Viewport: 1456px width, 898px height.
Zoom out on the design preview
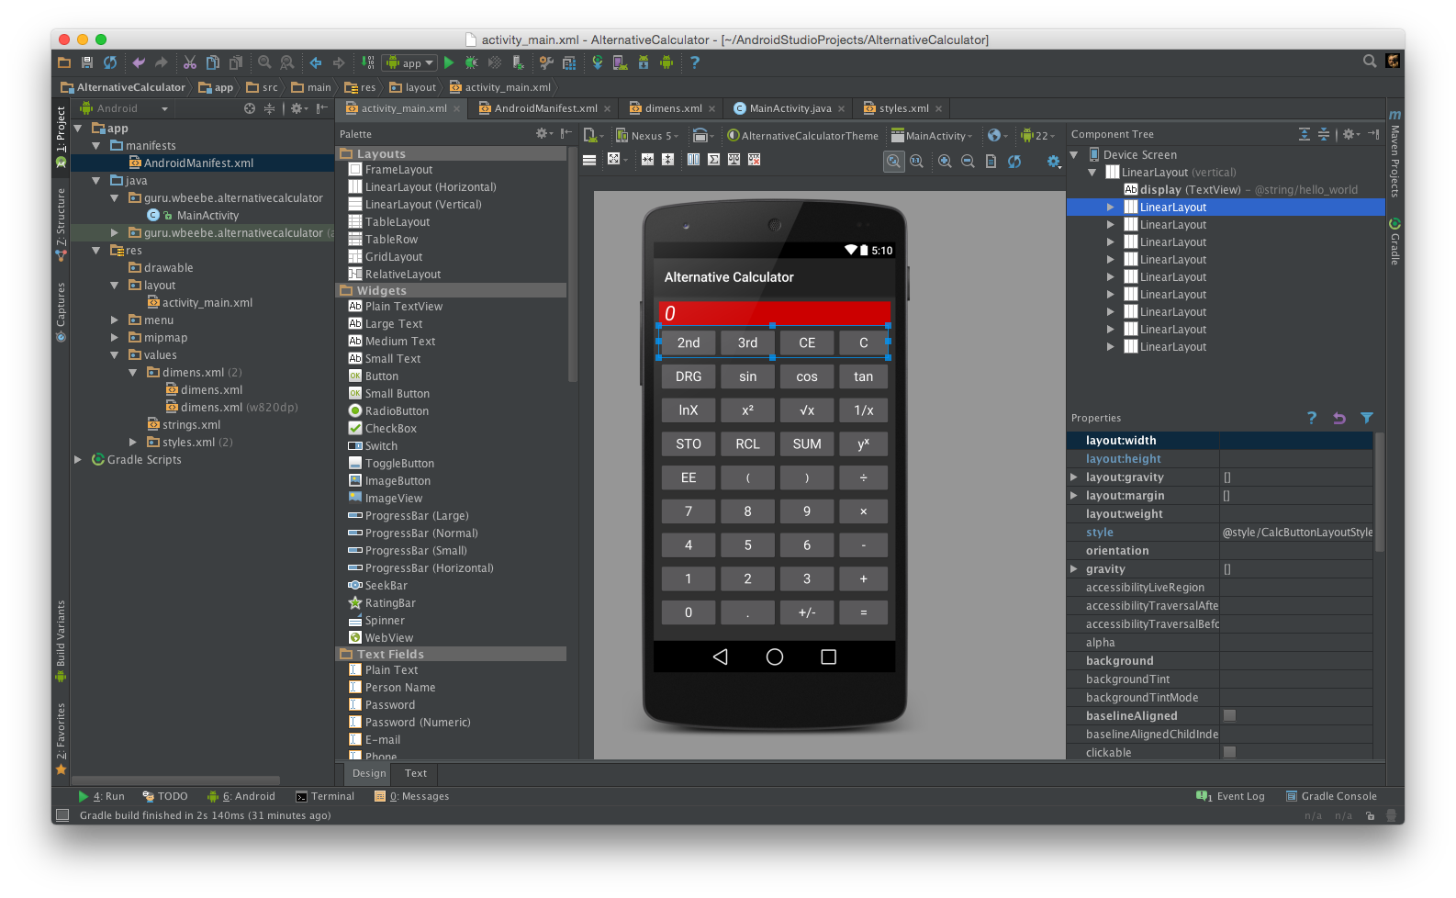(968, 161)
